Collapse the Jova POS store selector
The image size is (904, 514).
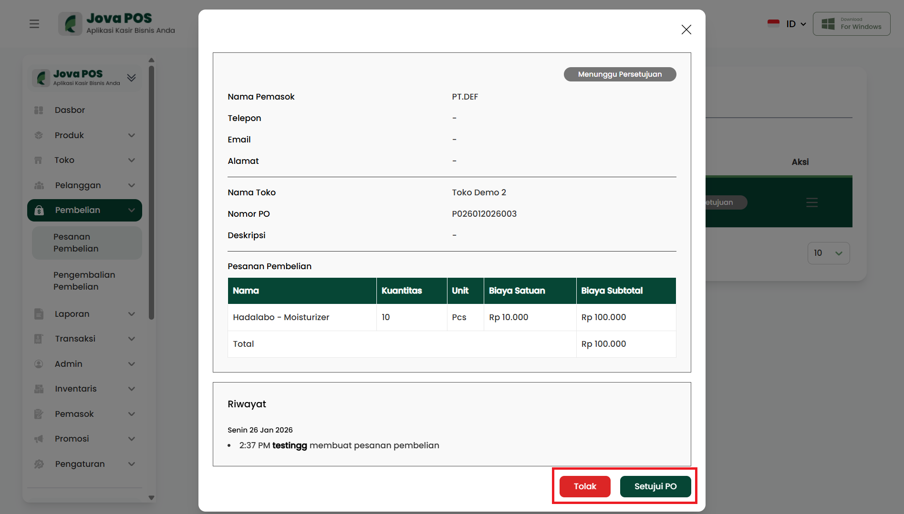point(131,78)
